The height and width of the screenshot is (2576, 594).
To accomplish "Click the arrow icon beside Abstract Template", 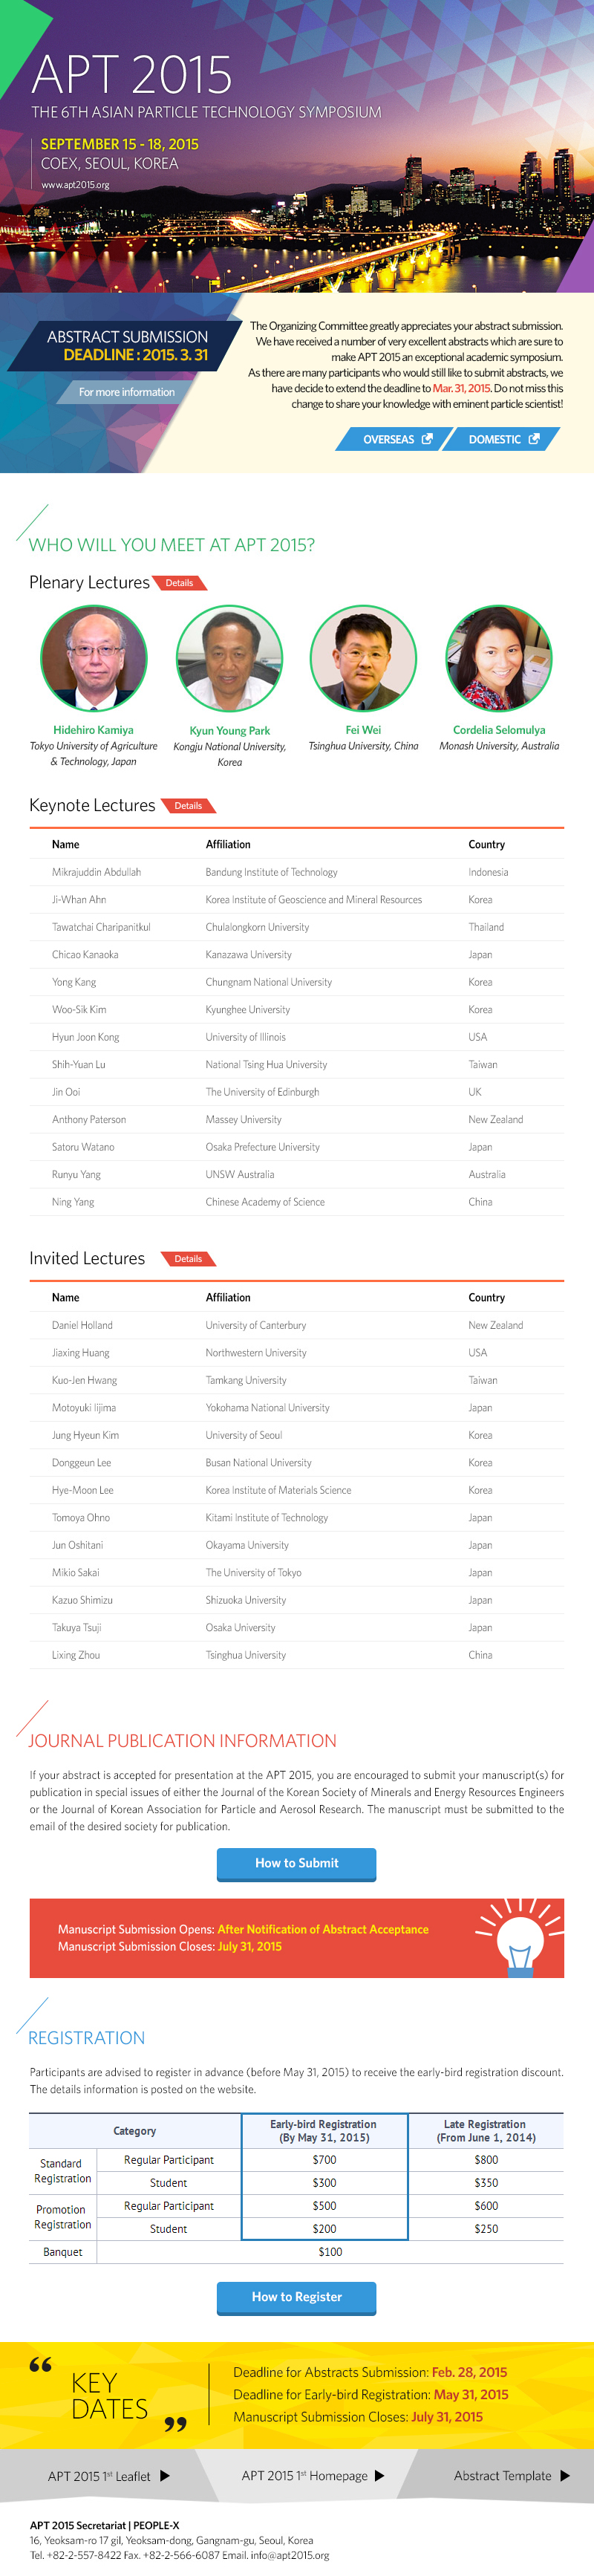I will pyautogui.click(x=565, y=2476).
